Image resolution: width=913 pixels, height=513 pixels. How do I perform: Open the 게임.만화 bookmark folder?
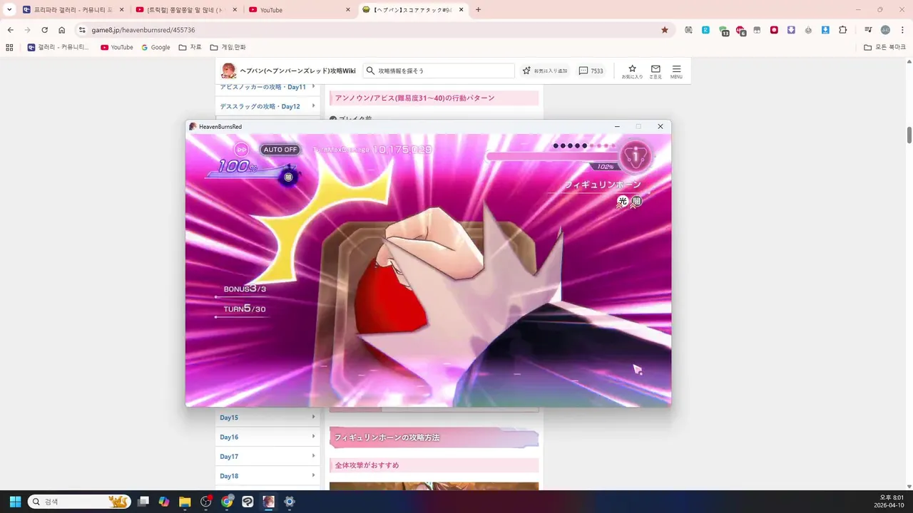(228, 47)
